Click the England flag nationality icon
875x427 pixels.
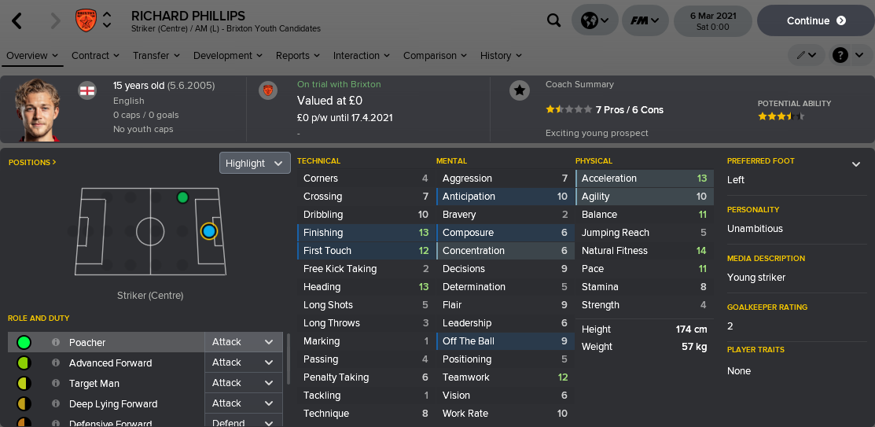(x=87, y=90)
